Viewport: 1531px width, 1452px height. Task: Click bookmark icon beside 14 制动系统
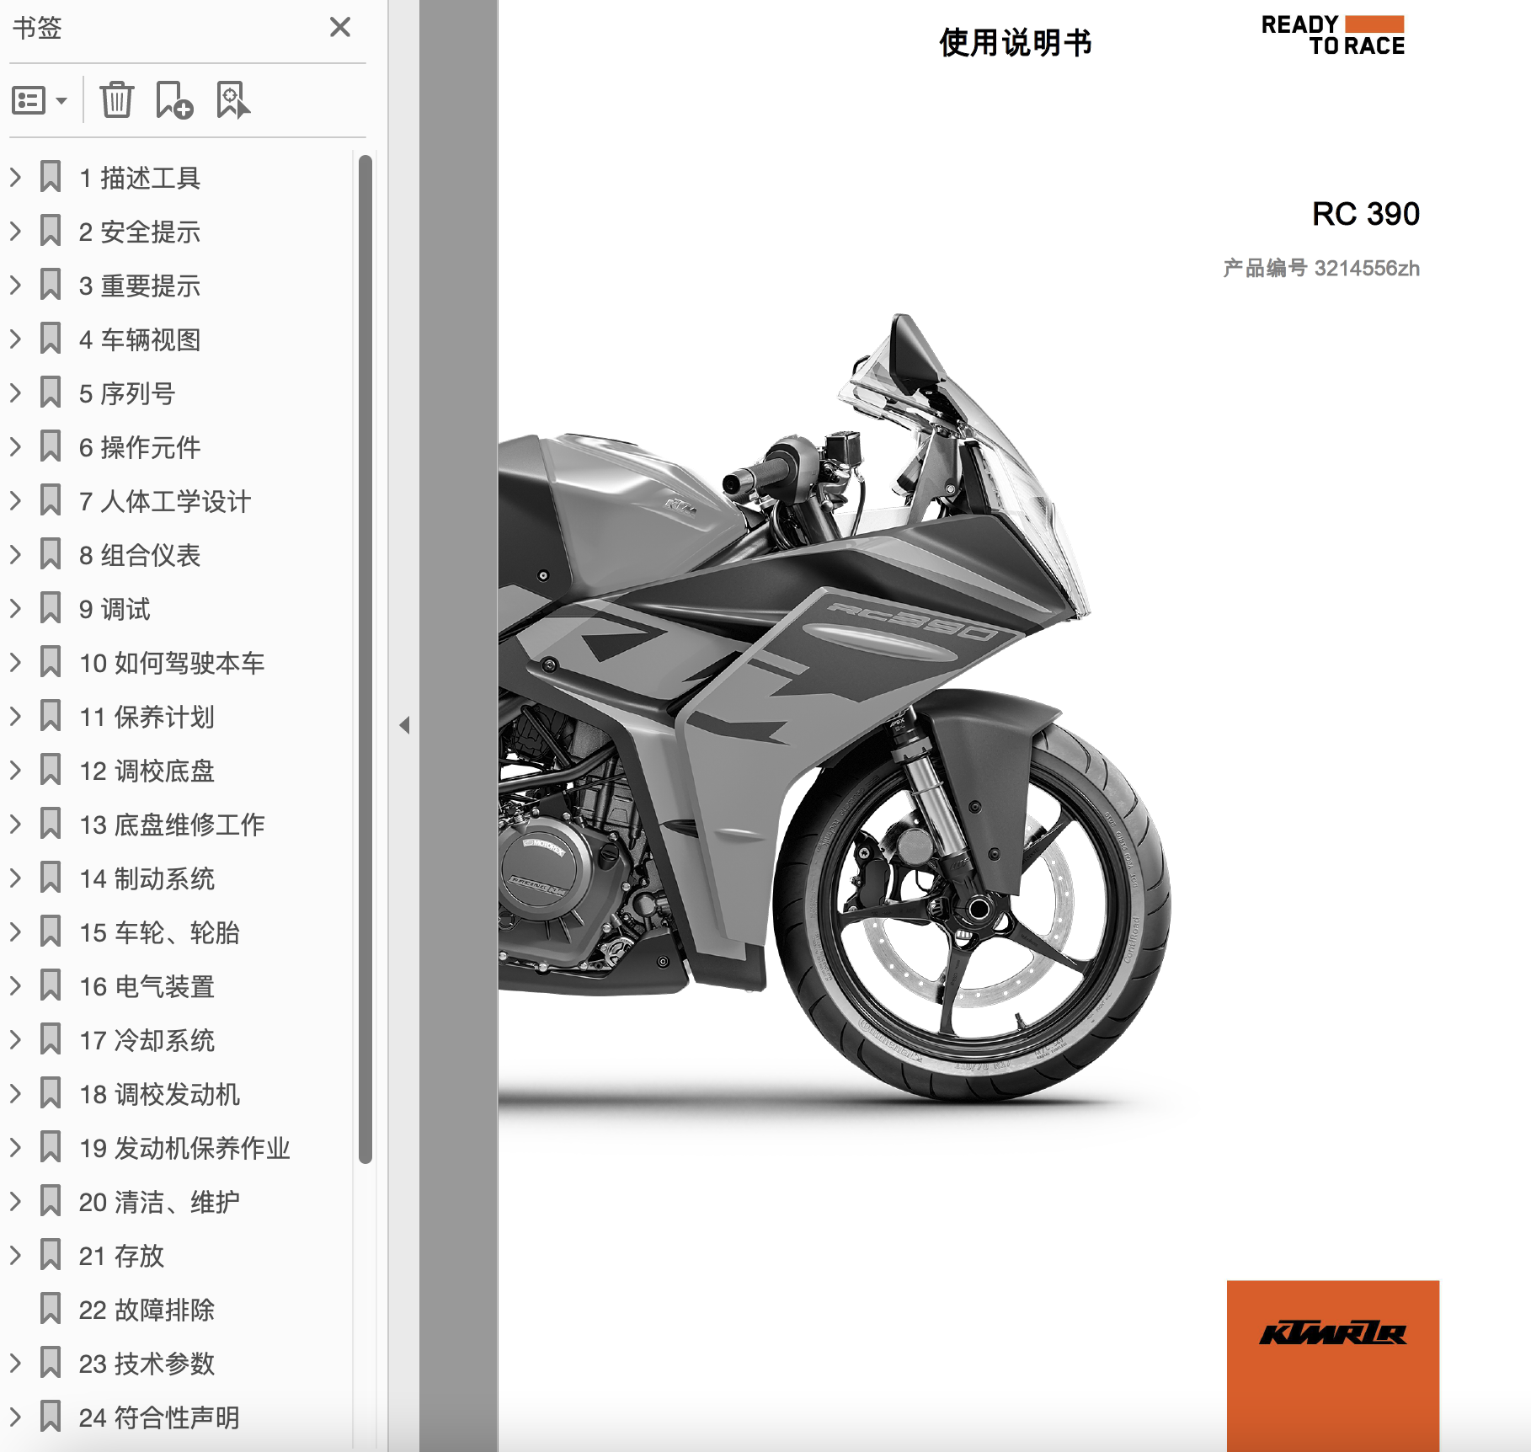tap(51, 878)
